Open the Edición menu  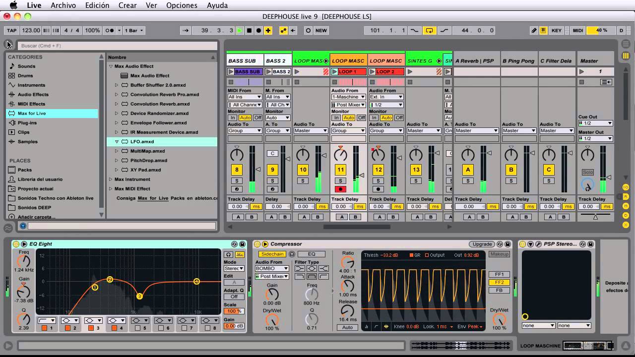point(97,5)
